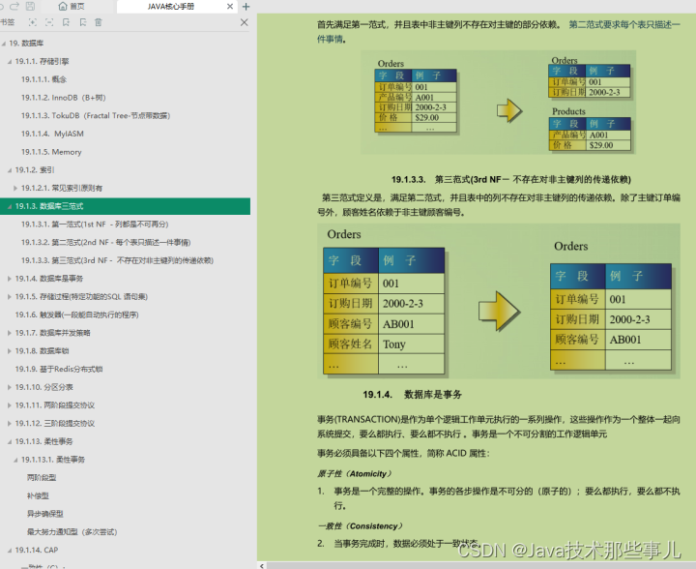The height and width of the screenshot is (569, 696).
Task: Open bookmark 19.1.1.4. MyIASM
Action: pyautogui.click(x=52, y=134)
